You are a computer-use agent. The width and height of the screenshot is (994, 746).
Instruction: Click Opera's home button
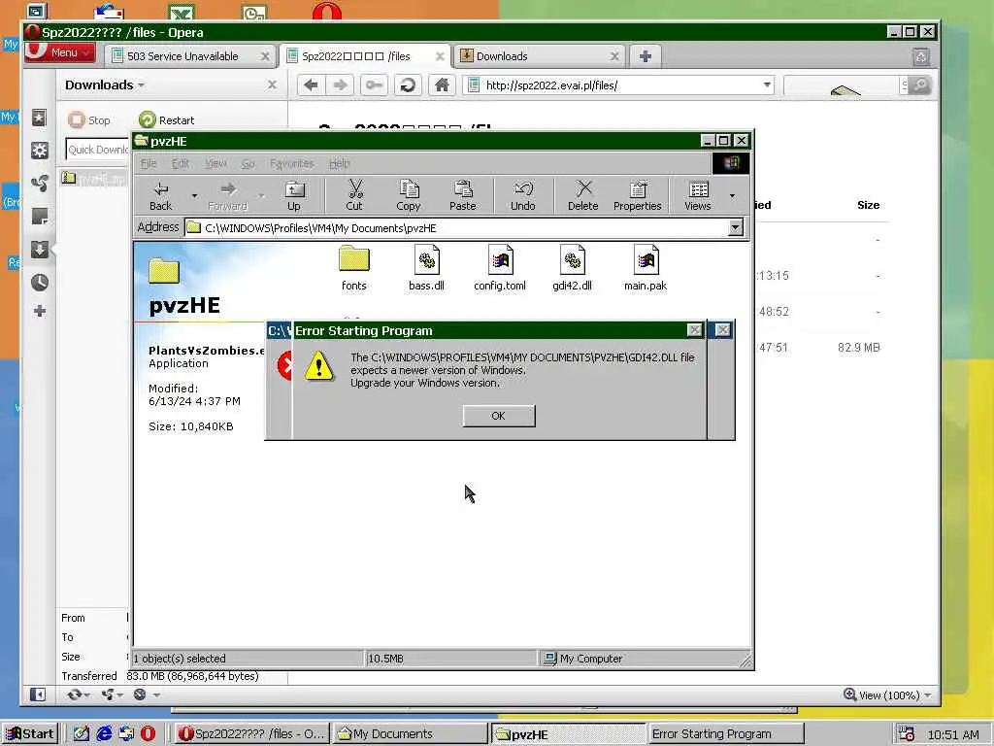click(442, 85)
